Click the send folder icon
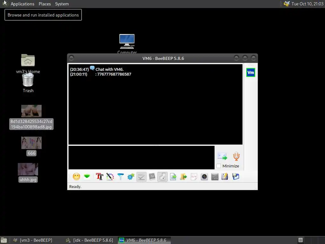 coord(183,177)
